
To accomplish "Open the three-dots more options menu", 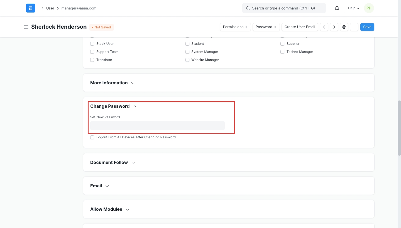I will coord(354,27).
